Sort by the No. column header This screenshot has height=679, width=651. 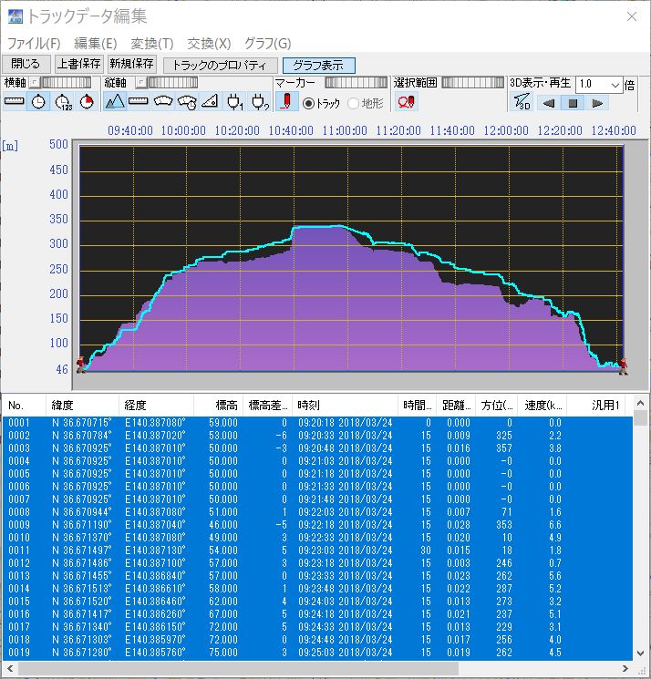coord(24,406)
